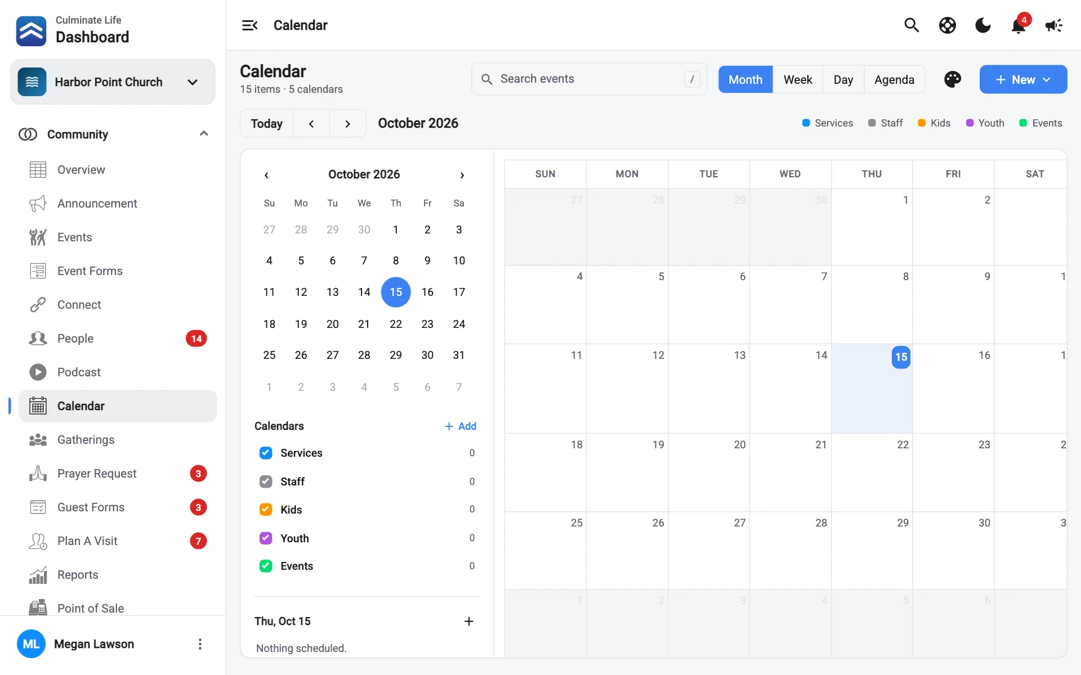1081x675 pixels.
Task: Open Event Forms in the sidebar
Action: click(118, 271)
